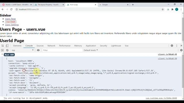Image resolution: width=184 pixels, height=103 pixels.
Task: Collapse the Nuxt SSR log group
Action: pyautogui.click(x=2, y=54)
